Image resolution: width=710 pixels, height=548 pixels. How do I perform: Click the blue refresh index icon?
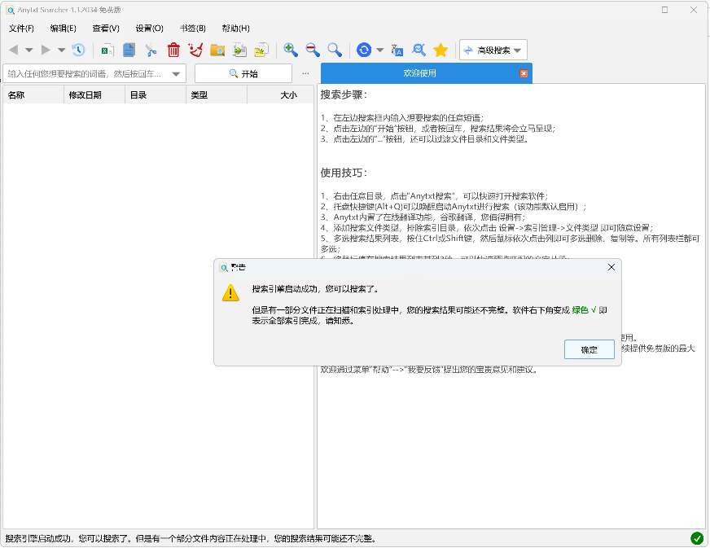click(x=364, y=50)
